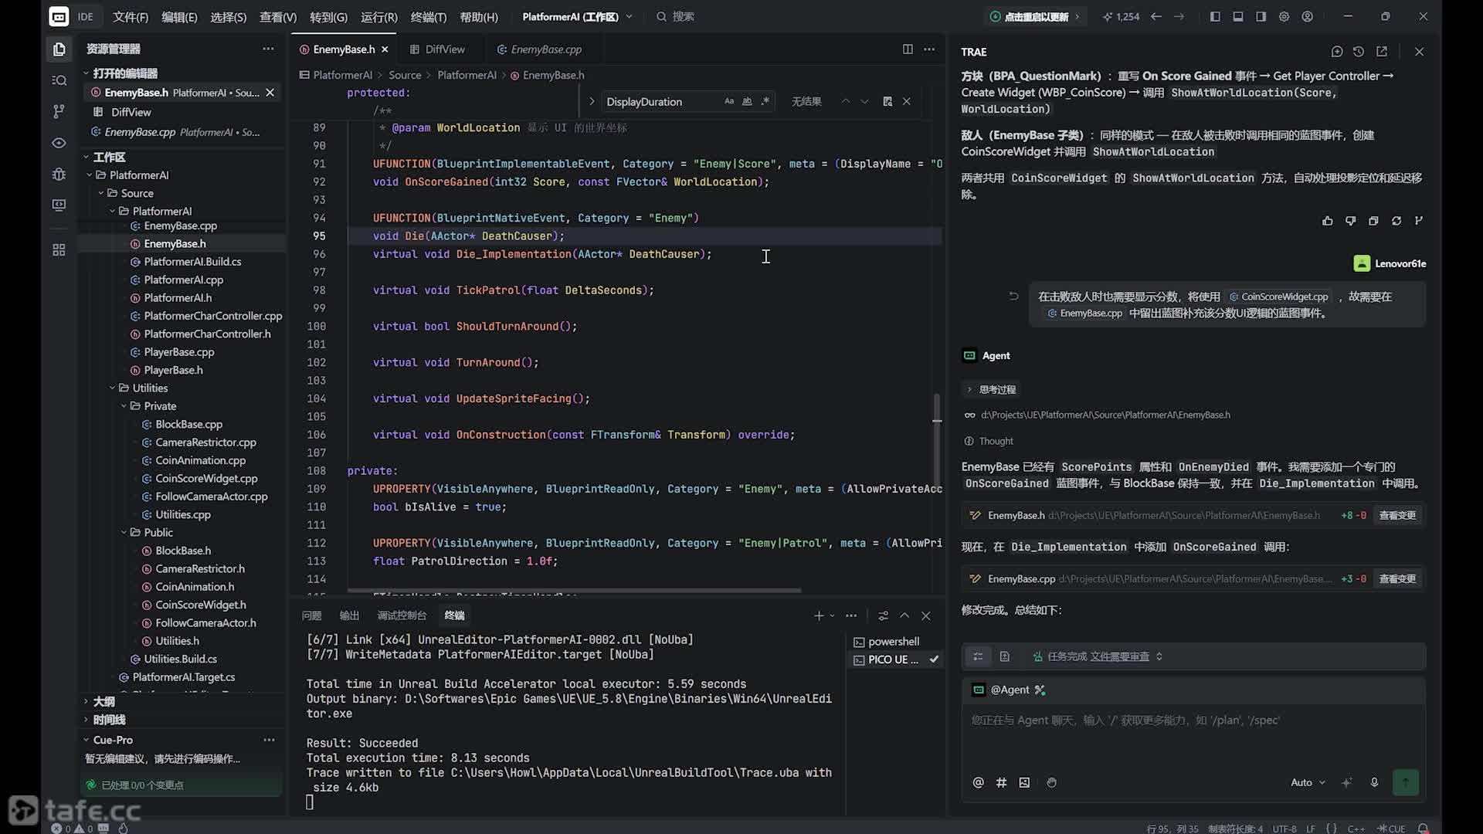Open the 运行(R) menu
The width and height of the screenshot is (1483, 834).
[x=378, y=16]
